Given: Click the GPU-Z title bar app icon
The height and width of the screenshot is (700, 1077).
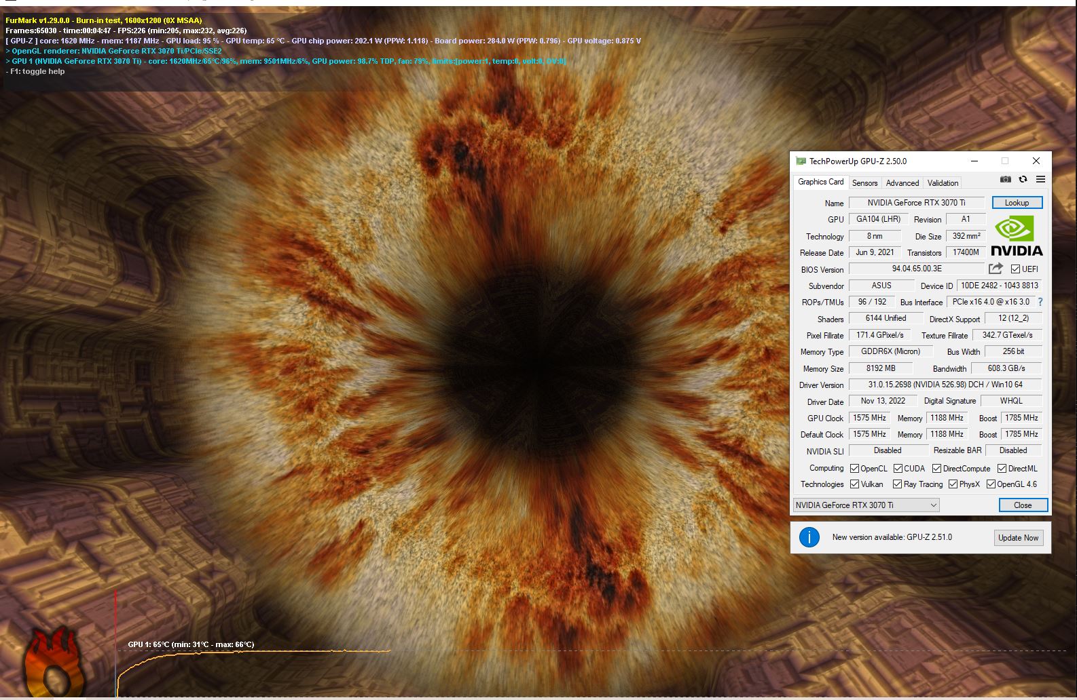Looking at the screenshot, I should [x=801, y=161].
